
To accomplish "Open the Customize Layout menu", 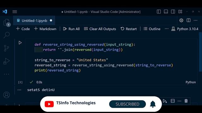I will pyautogui.click(x=180, y=12).
